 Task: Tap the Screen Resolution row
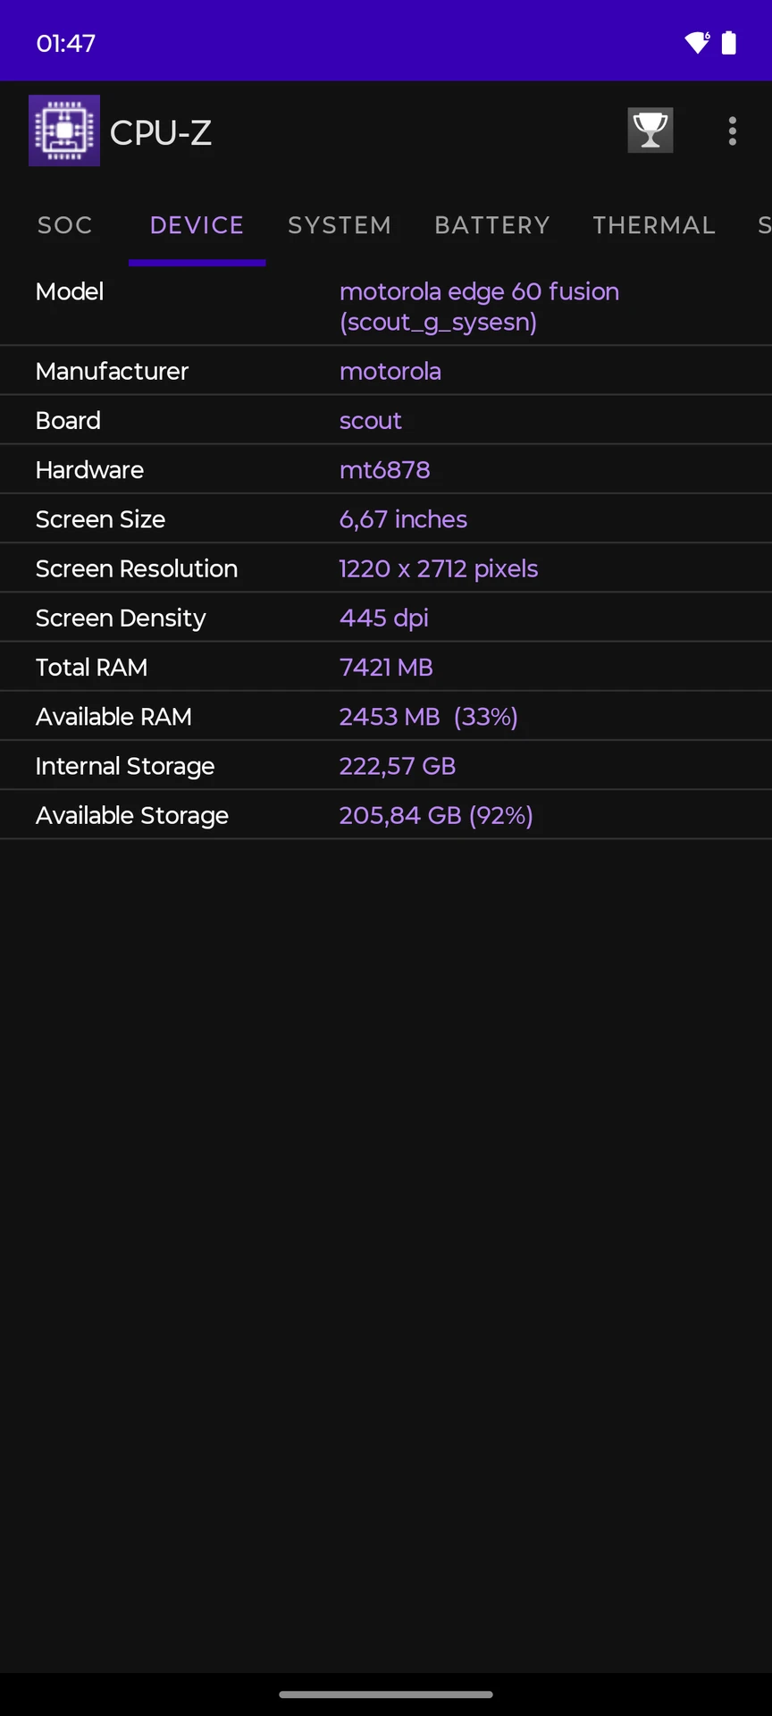386,568
